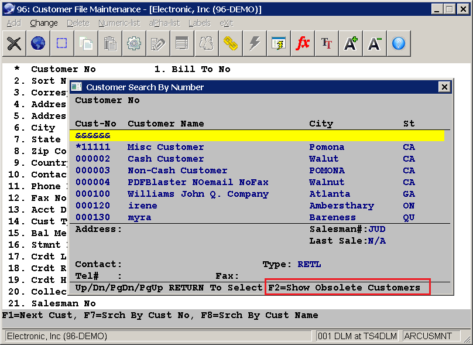Screen dimensions: 473x345
Task: Increase font size with A+ icon
Action: tap(351, 43)
